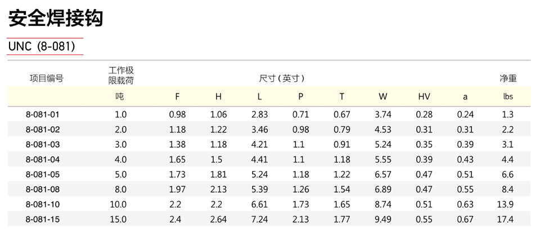Click the 尺寸(英寸) header
Image resolution: width=540 pixels, height=234 pixels.
[282, 79]
